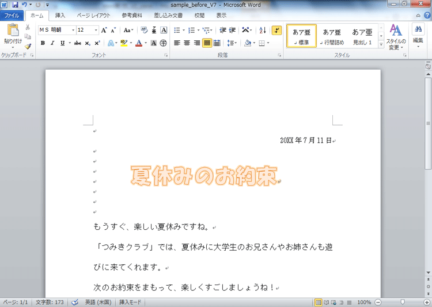432x307 pixels.
Task: Click the Paste (貼り付け) clipboard icon
Action: click(x=13, y=30)
